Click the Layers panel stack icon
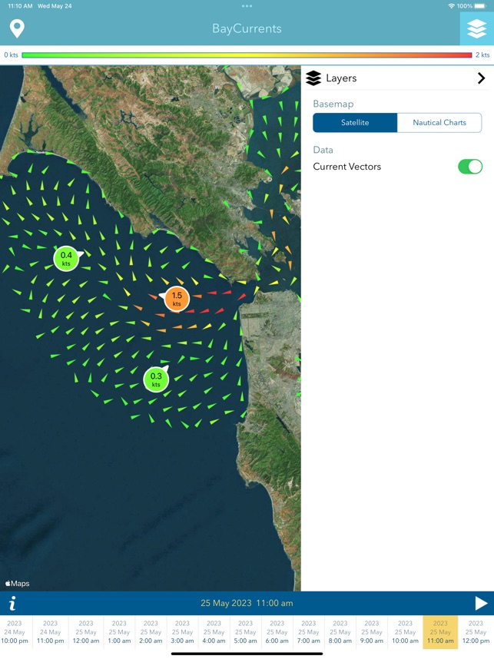 (x=313, y=78)
